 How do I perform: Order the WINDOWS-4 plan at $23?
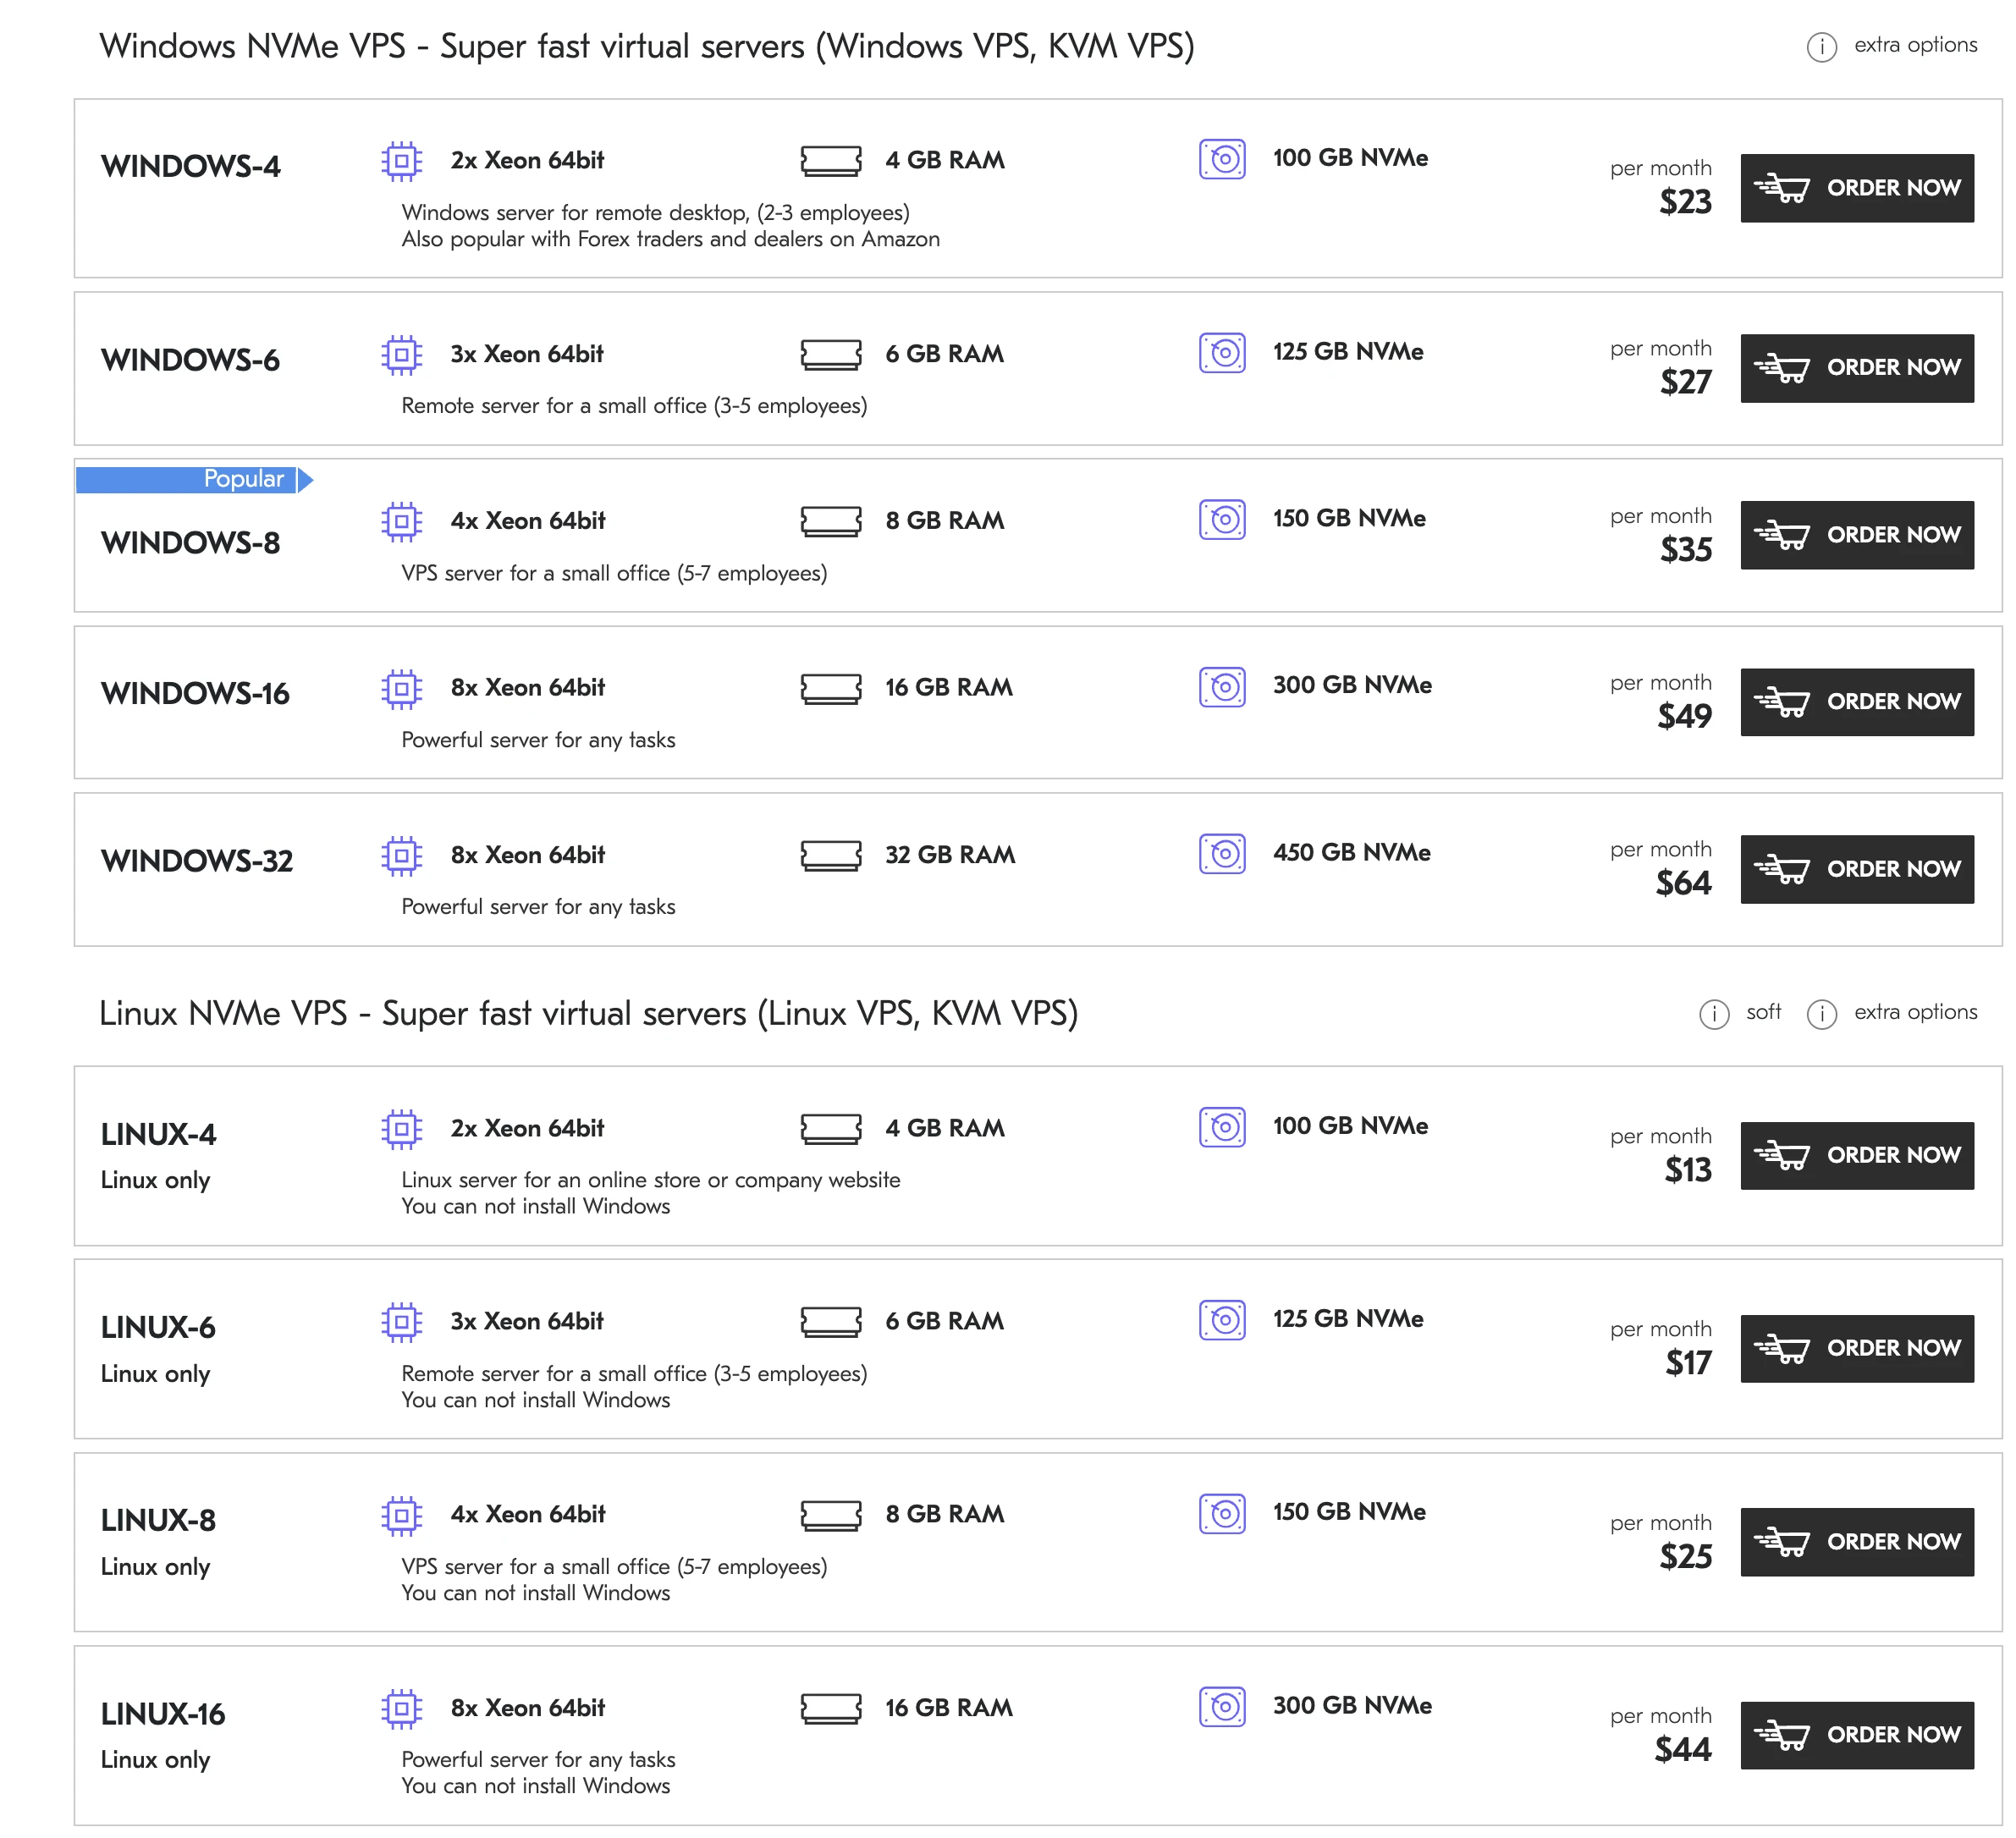click(1856, 188)
